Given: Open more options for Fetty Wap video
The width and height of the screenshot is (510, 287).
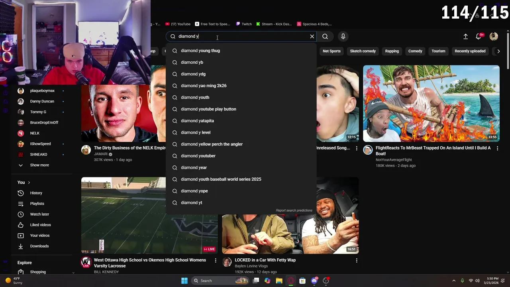Looking at the screenshot, I should click(357, 260).
